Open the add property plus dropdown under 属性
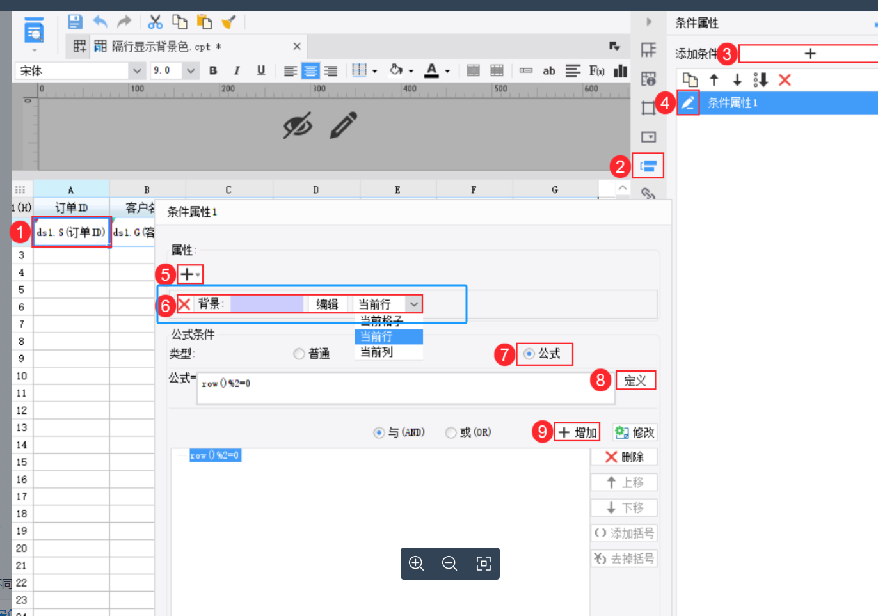878x616 pixels. tap(190, 274)
